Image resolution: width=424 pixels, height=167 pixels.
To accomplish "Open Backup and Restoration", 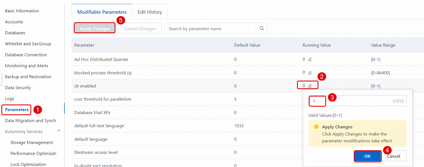I will (28, 77).
